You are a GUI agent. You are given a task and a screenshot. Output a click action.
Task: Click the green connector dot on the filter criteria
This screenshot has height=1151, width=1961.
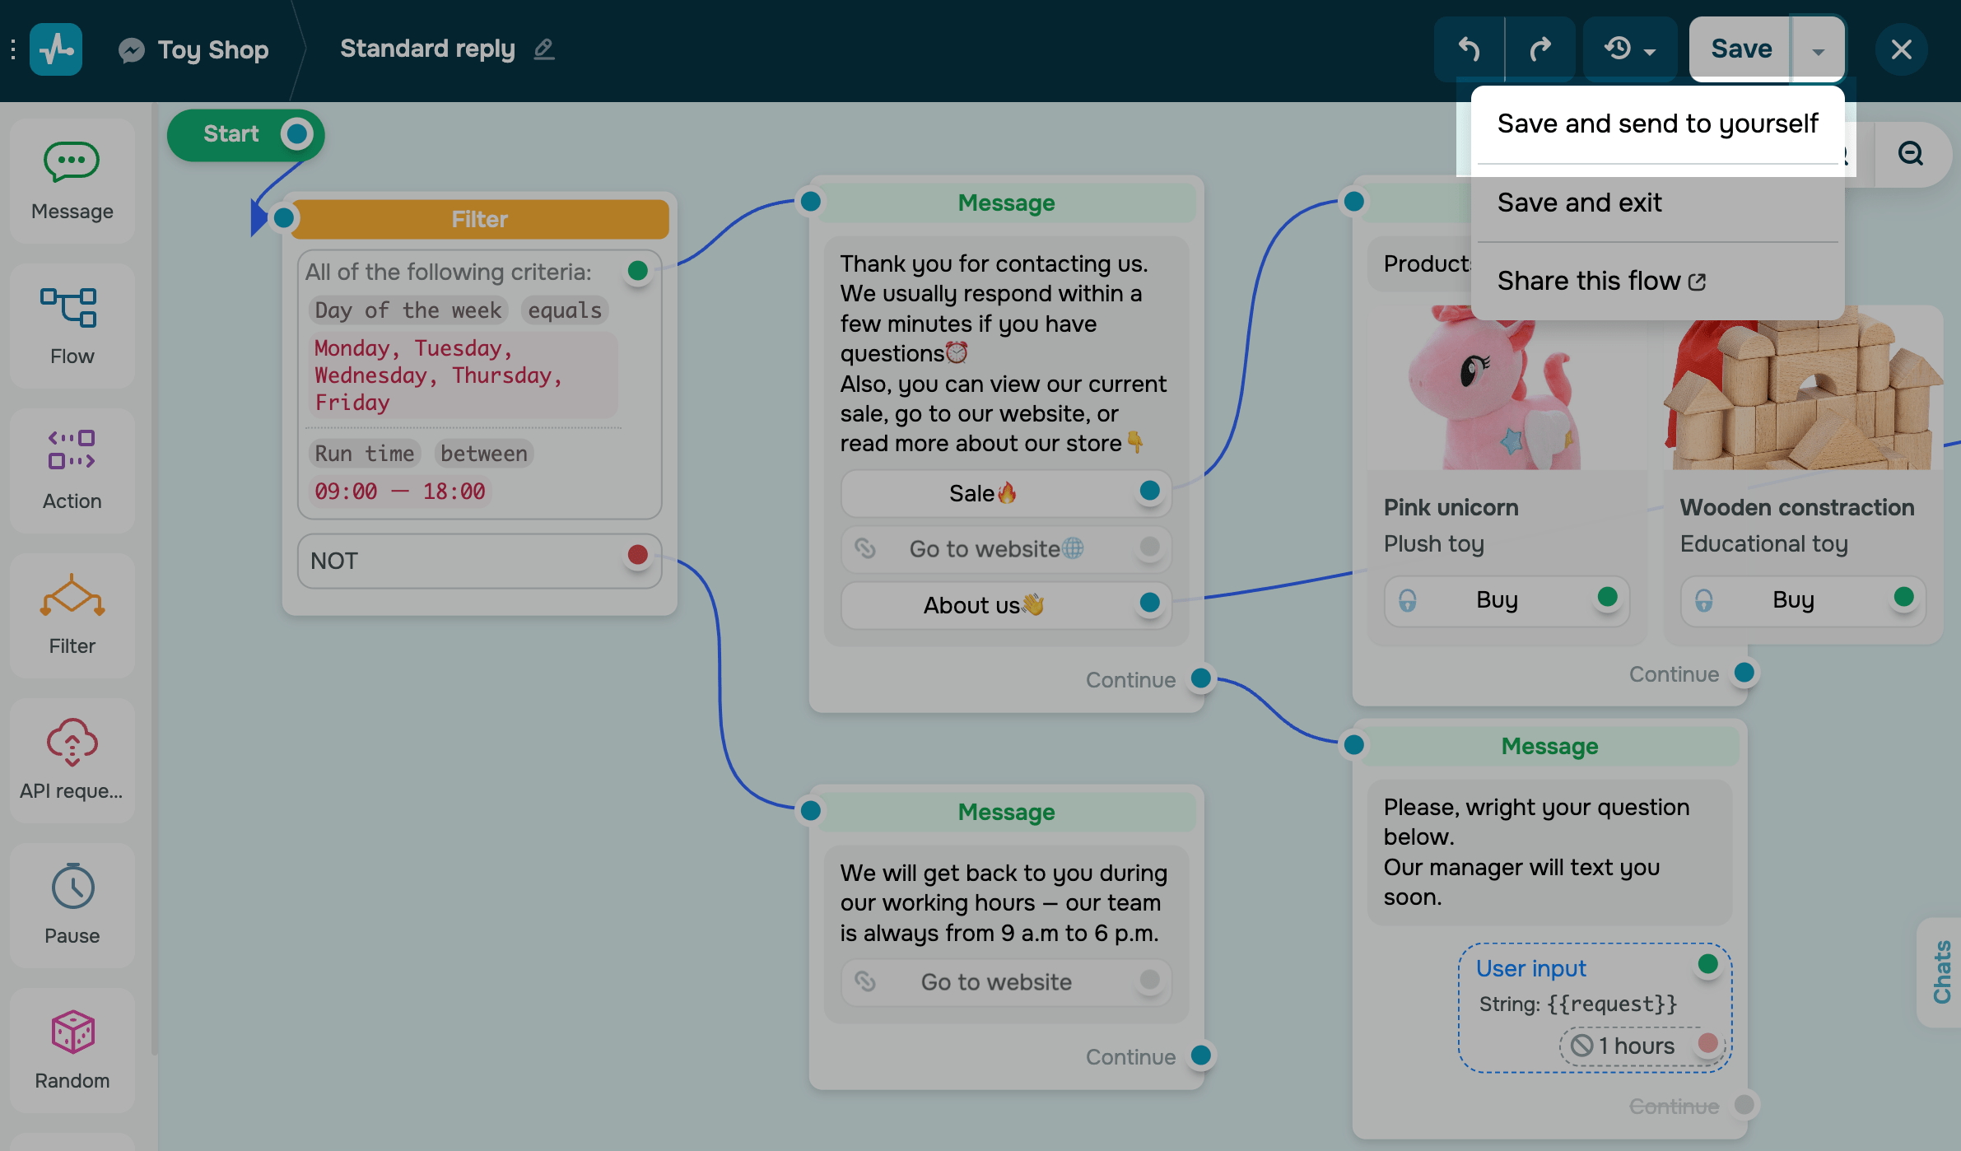(637, 271)
